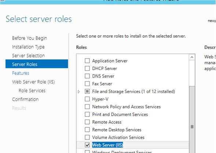
Task: Click the roles list scrollbar thumb
Action: point(192,120)
